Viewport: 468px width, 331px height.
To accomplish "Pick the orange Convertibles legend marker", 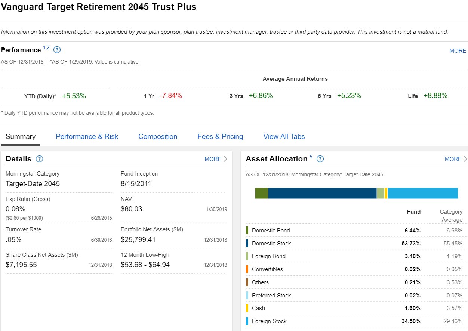I will pyautogui.click(x=247, y=269).
